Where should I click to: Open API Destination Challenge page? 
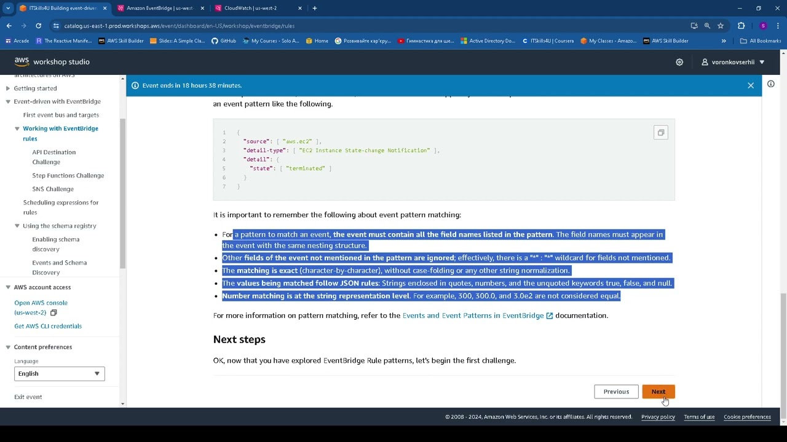[54, 157]
